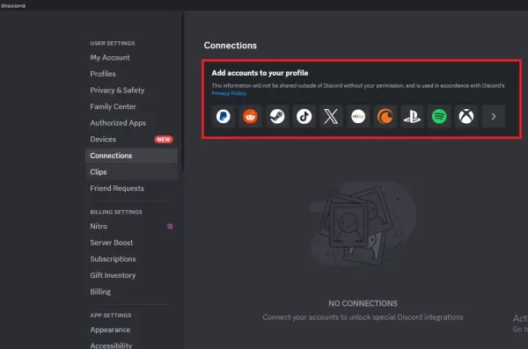This screenshot has width=528, height=349.
Task: Connect a TikTok account
Action: tap(304, 116)
